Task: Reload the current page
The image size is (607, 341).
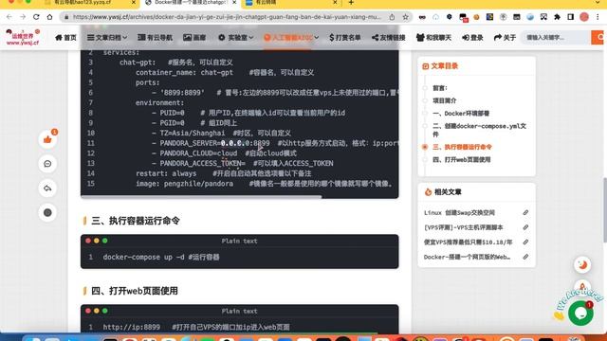Action: (x=36, y=17)
